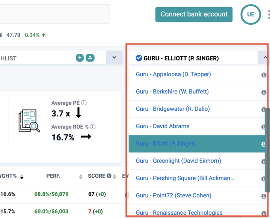Sort table by PERF. column arrows
Image resolution: width=270 pixels, height=218 pixels.
point(81,176)
